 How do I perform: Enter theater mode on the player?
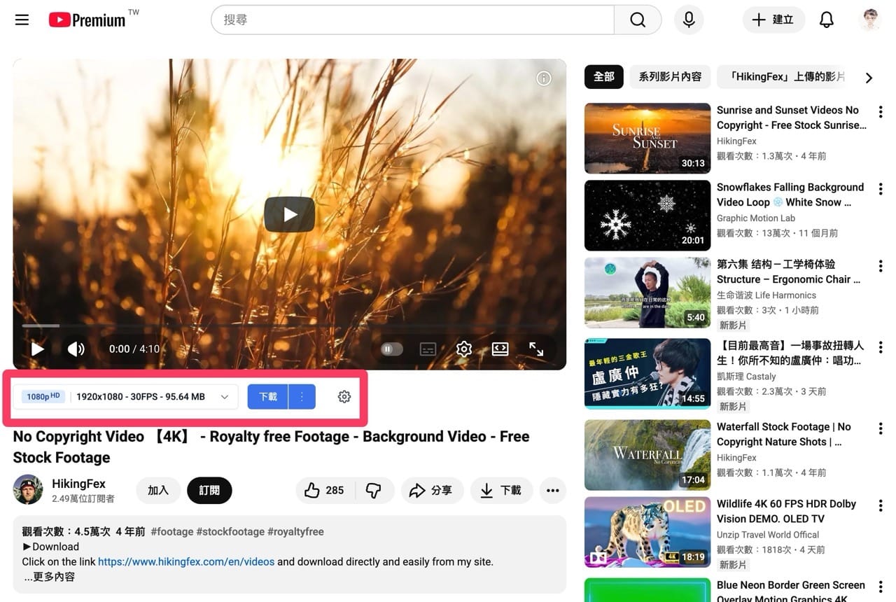499,349
